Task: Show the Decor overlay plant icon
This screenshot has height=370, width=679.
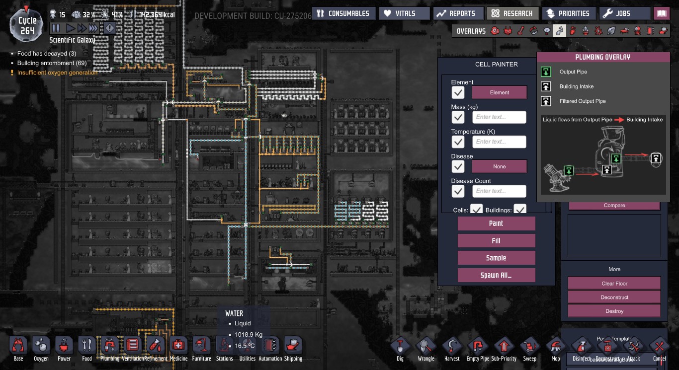Action: point(586,31)
